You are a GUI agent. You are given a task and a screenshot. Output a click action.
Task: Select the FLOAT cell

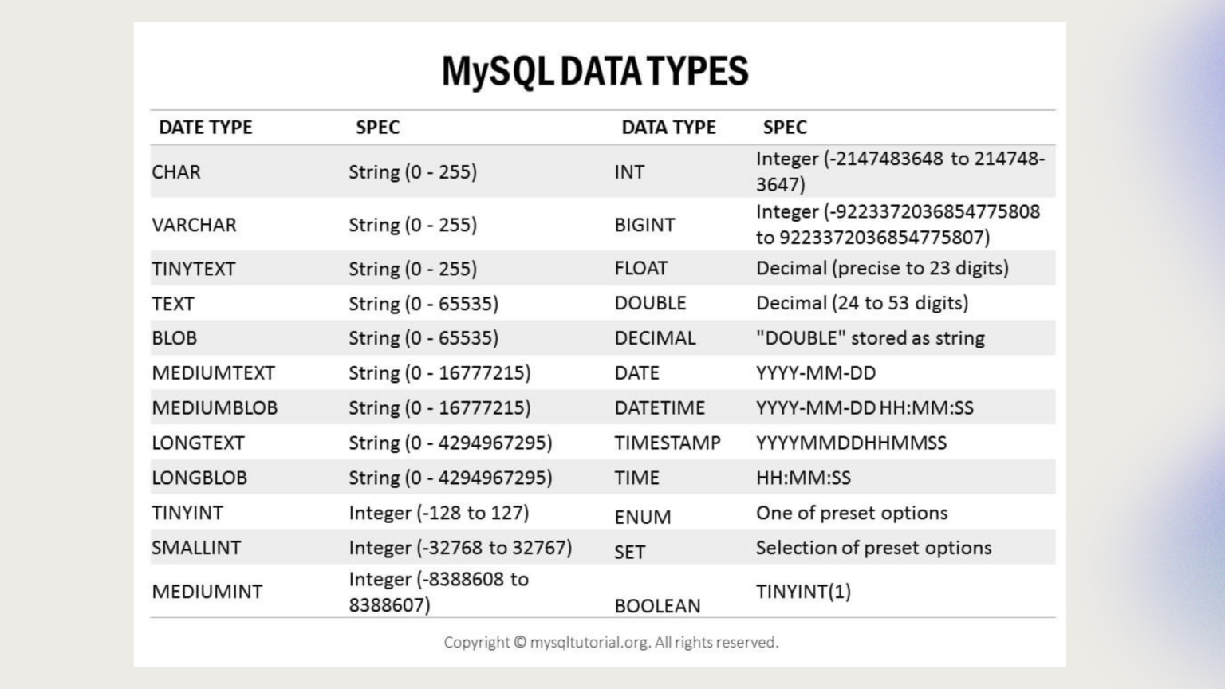(641, 268)
